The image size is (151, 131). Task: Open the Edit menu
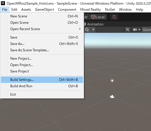[x=14, y=10]
